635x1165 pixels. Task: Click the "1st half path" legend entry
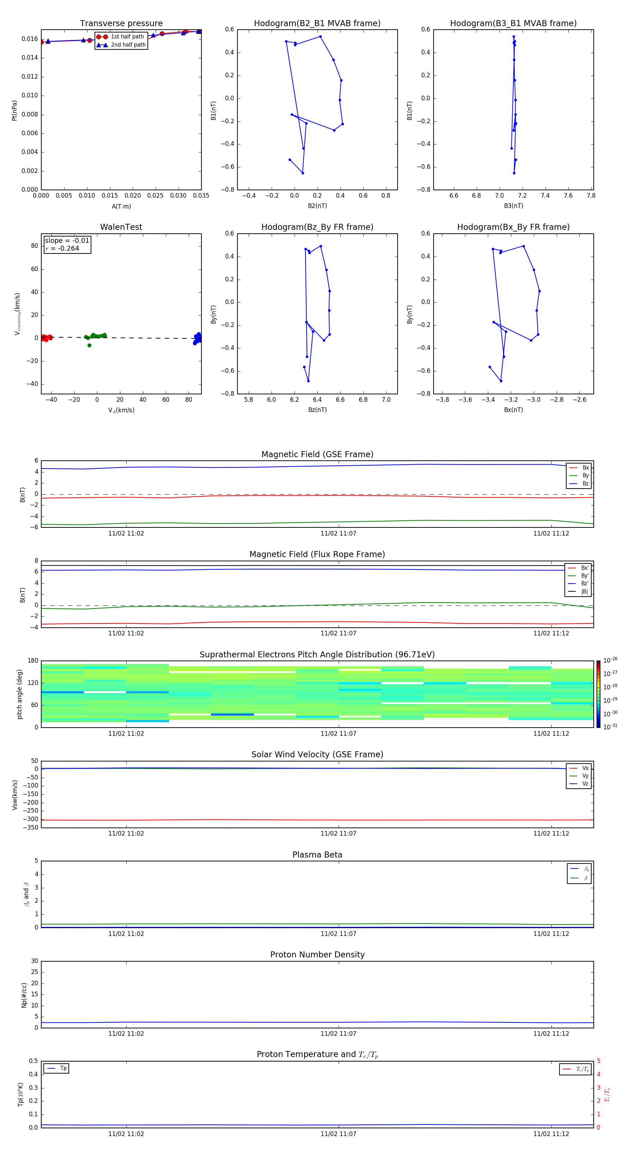[121, 37]
